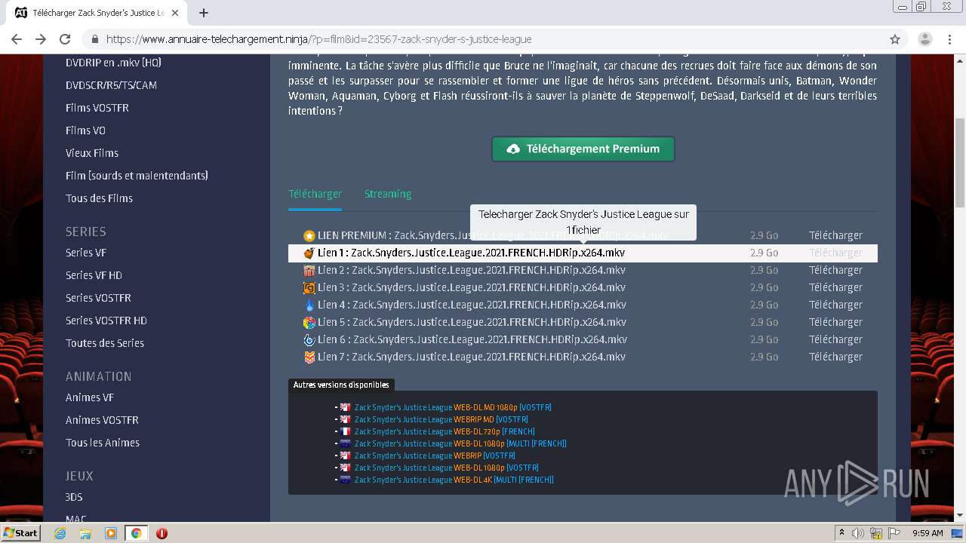Open Lien 7 Zack.Snyders.Justice.League file link
The width and height of the screenshot is (966, 543).
472,357
